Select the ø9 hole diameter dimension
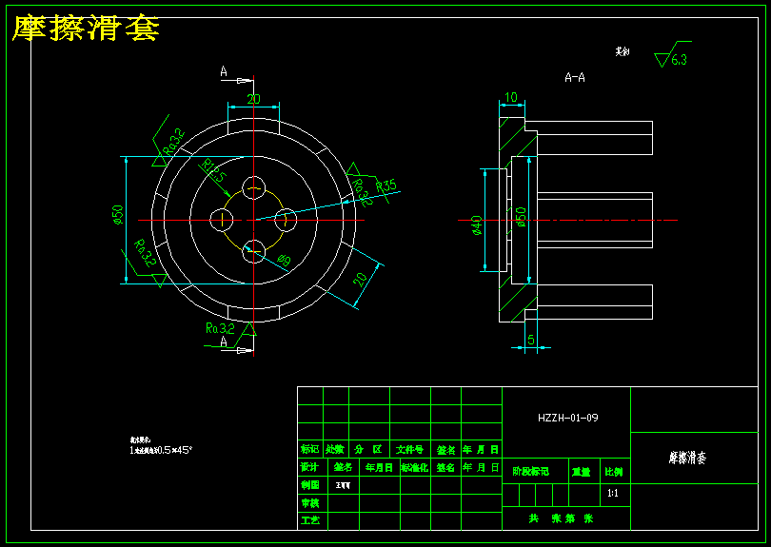Viewport: 771px width, 547px height. [284, 261]
